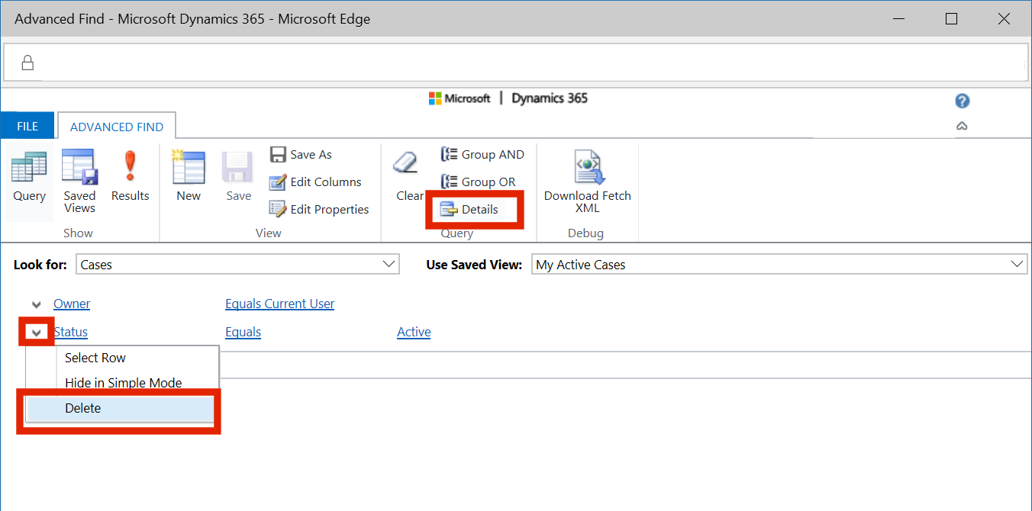1032x511 pixels.
Task: Expand the Owner row options chevron
Action: (x=36, y=304)
